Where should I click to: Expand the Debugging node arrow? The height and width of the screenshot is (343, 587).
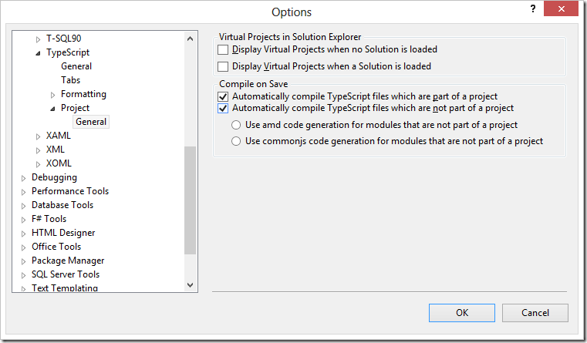click(24, 178)
